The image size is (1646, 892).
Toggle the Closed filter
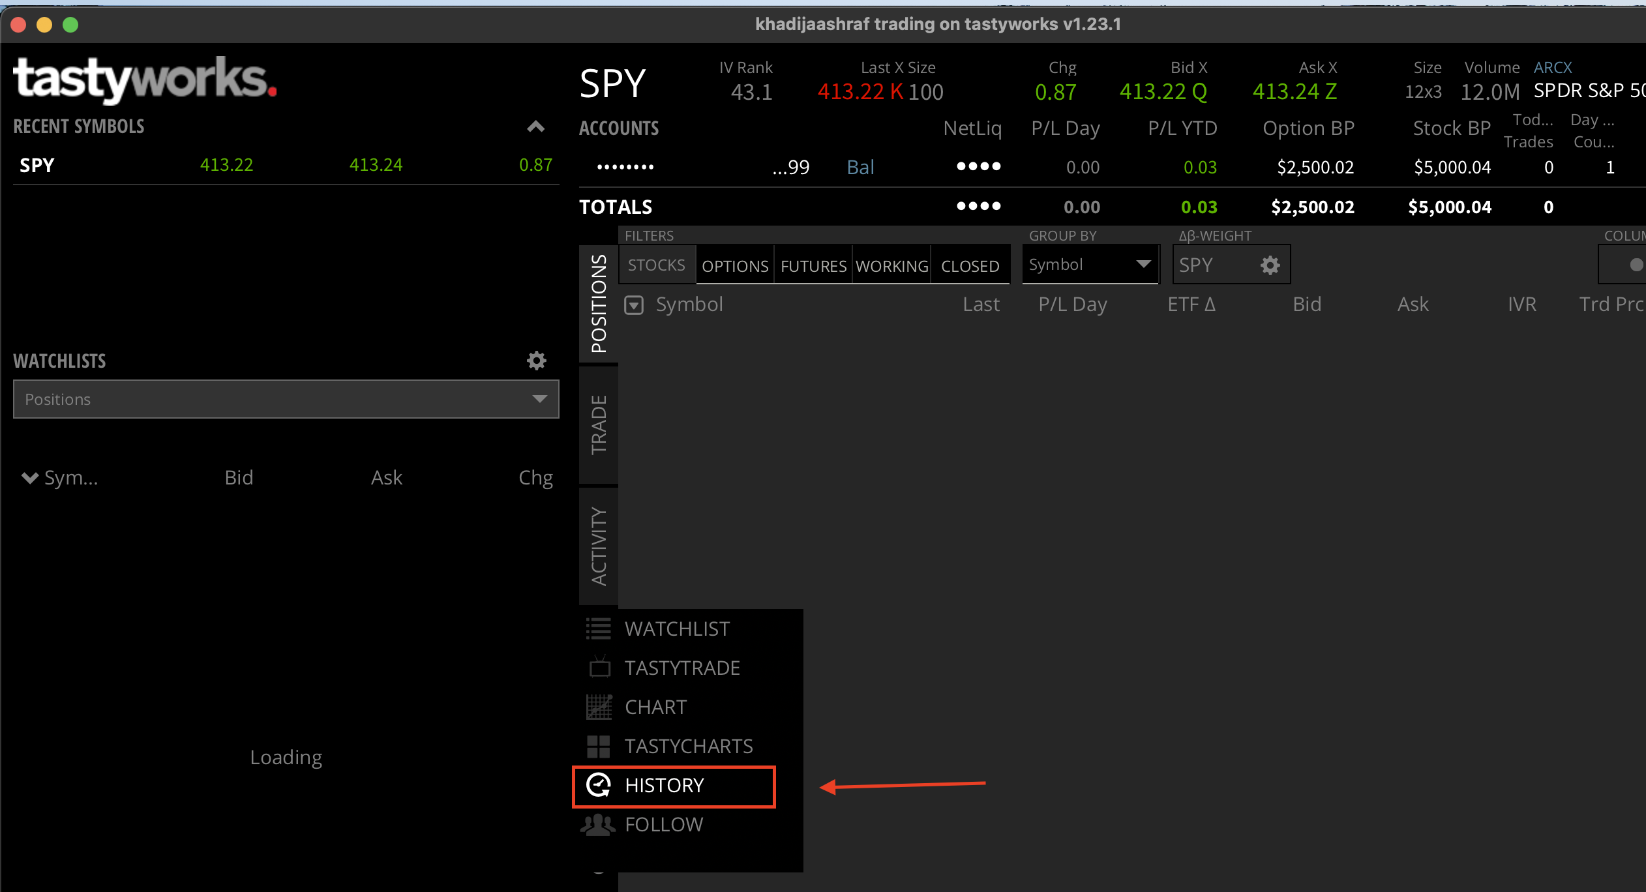pos(970,266)
